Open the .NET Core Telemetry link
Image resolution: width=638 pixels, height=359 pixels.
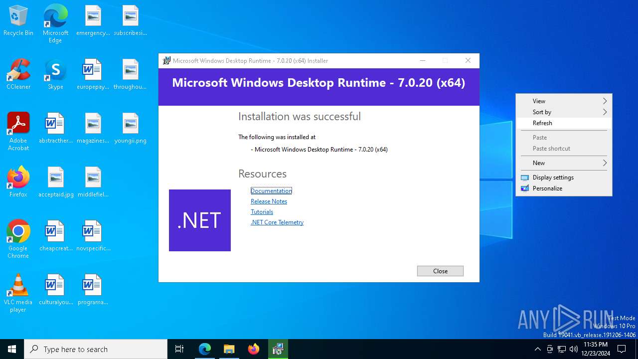click(x=277, y=222)
